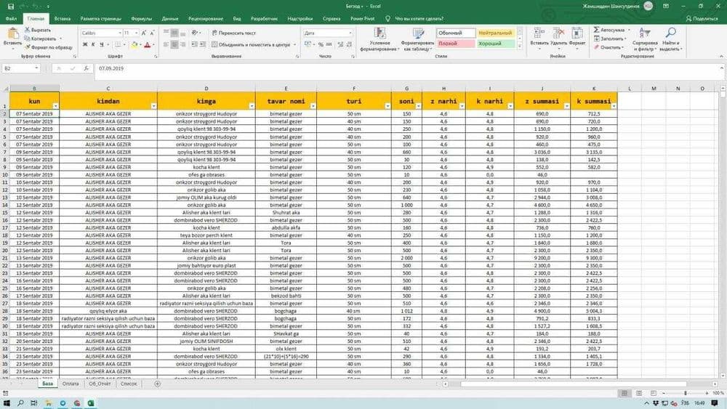Image resolution: width=727 pixels, height=409 pixels.
Task: Open Windows Start menu
Action: [7, 403]
